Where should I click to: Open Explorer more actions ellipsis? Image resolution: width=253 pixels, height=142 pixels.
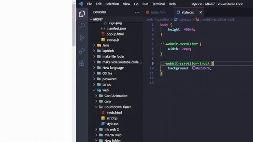pyautogui.click(x=137, y=12)
